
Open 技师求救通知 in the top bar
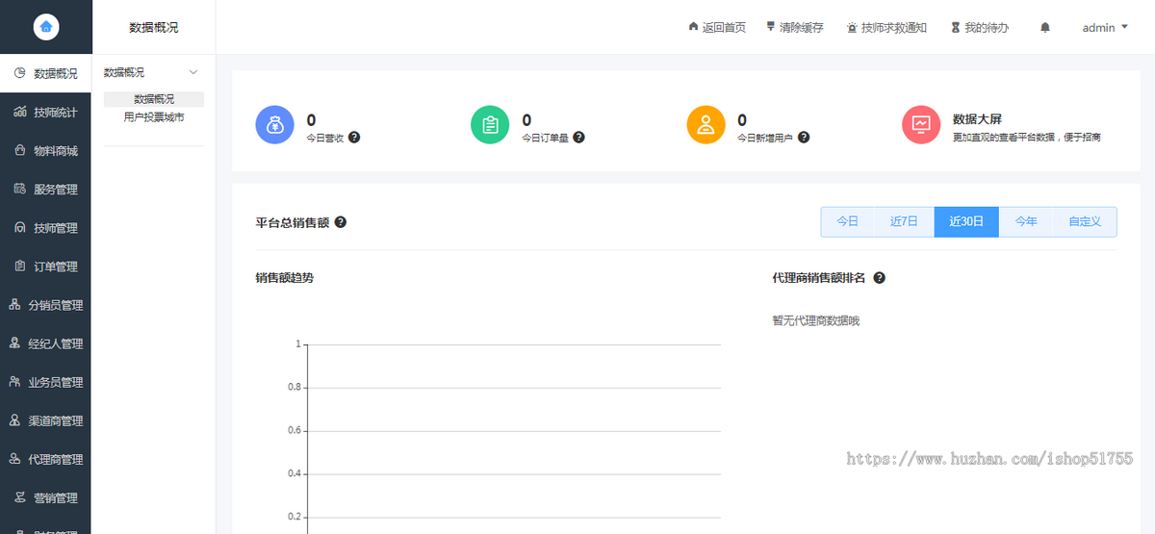(x=886, y=28)
